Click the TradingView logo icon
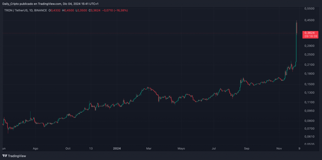Image resolution: width=322 pixels, height=160 pixels. 5,156
